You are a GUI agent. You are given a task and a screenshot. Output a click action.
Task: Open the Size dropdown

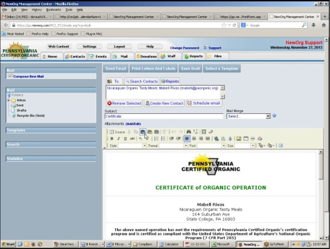[245, 146]
